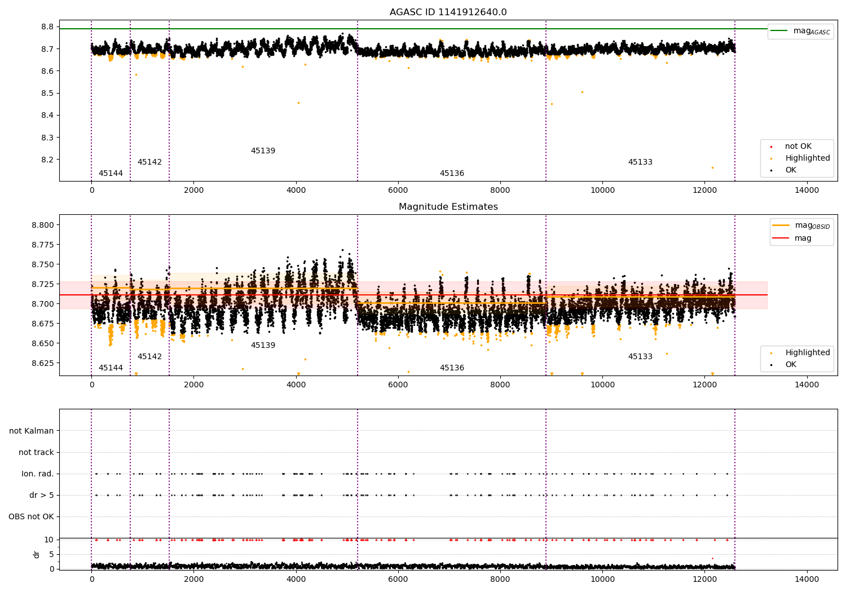Screen dimensions: 846x592
Task: Click obsid label 45144 in Magnitude Estimates plot
Action: point(111,368)
